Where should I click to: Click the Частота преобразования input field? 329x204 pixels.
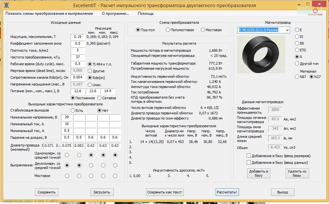pyautogui.click(x=78, y=57)
